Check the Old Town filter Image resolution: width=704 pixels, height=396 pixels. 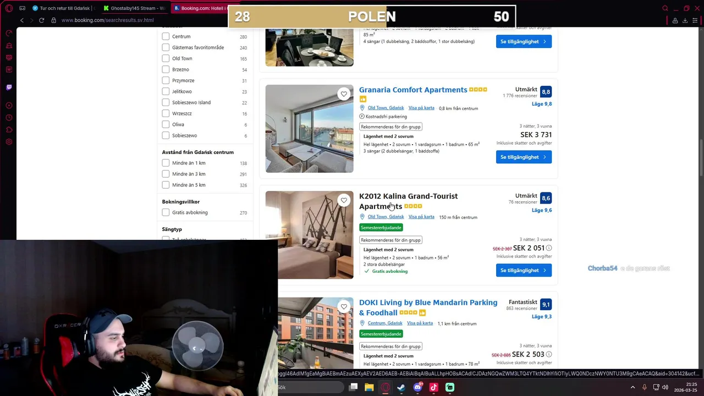click(x=166, y=58)
